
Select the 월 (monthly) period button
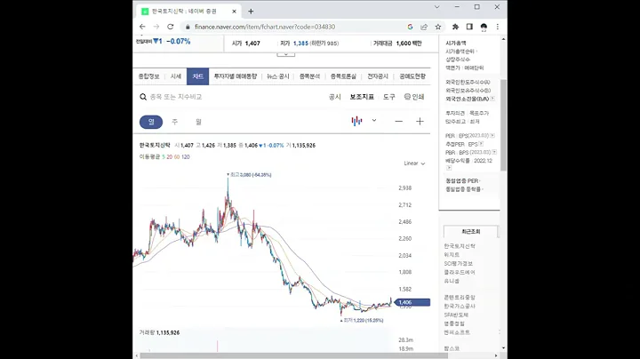click(198, 122)
